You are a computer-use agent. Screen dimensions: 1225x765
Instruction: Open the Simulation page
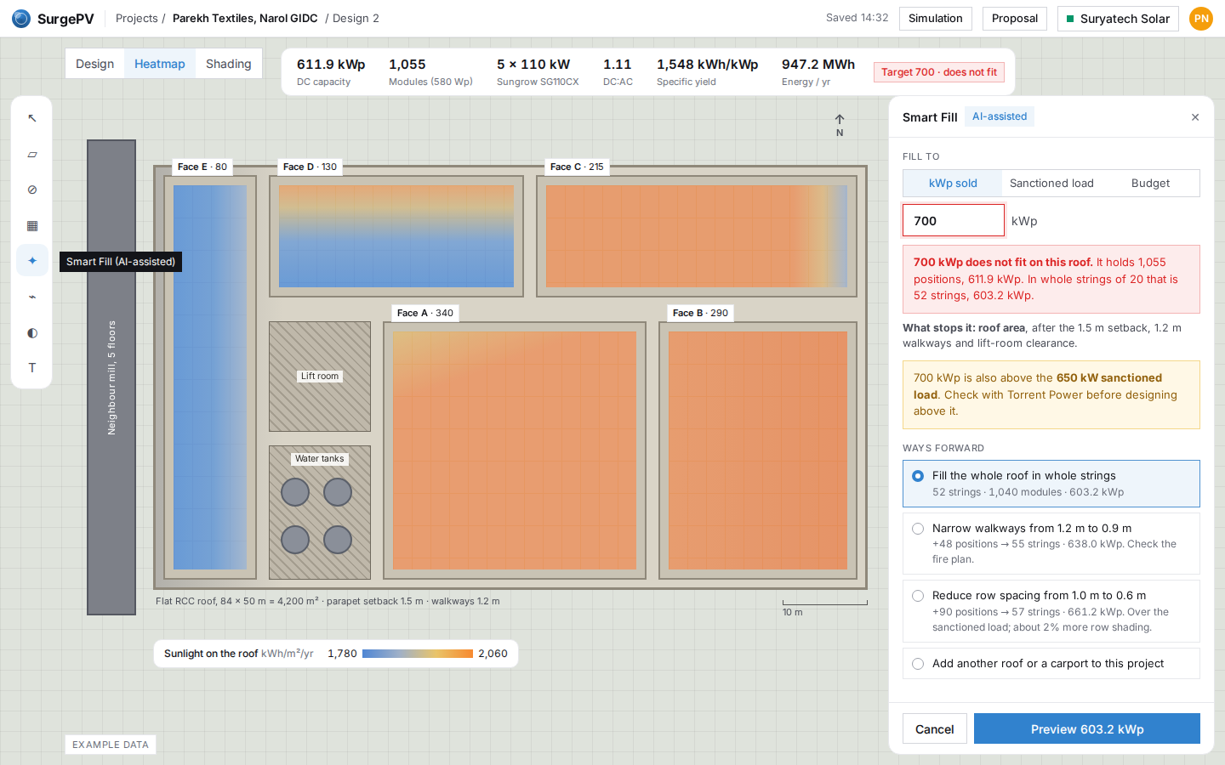tap(936, 19)
